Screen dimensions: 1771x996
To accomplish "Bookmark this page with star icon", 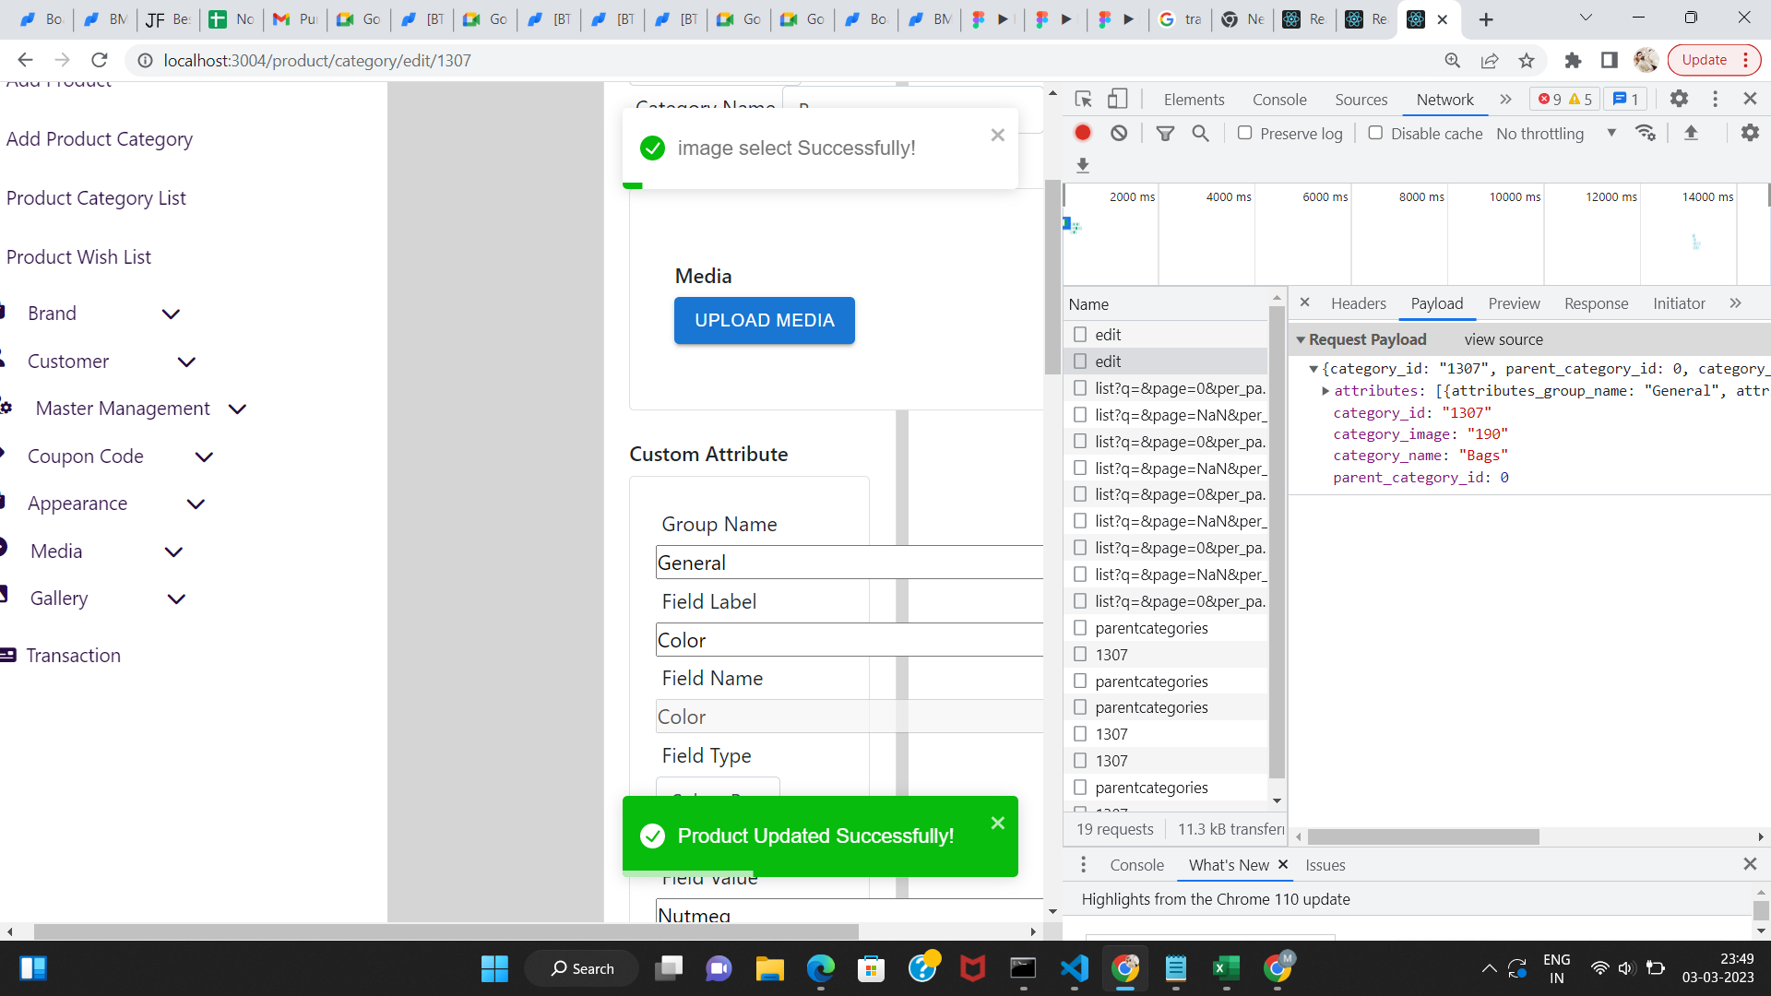I will click(1527, 60).
